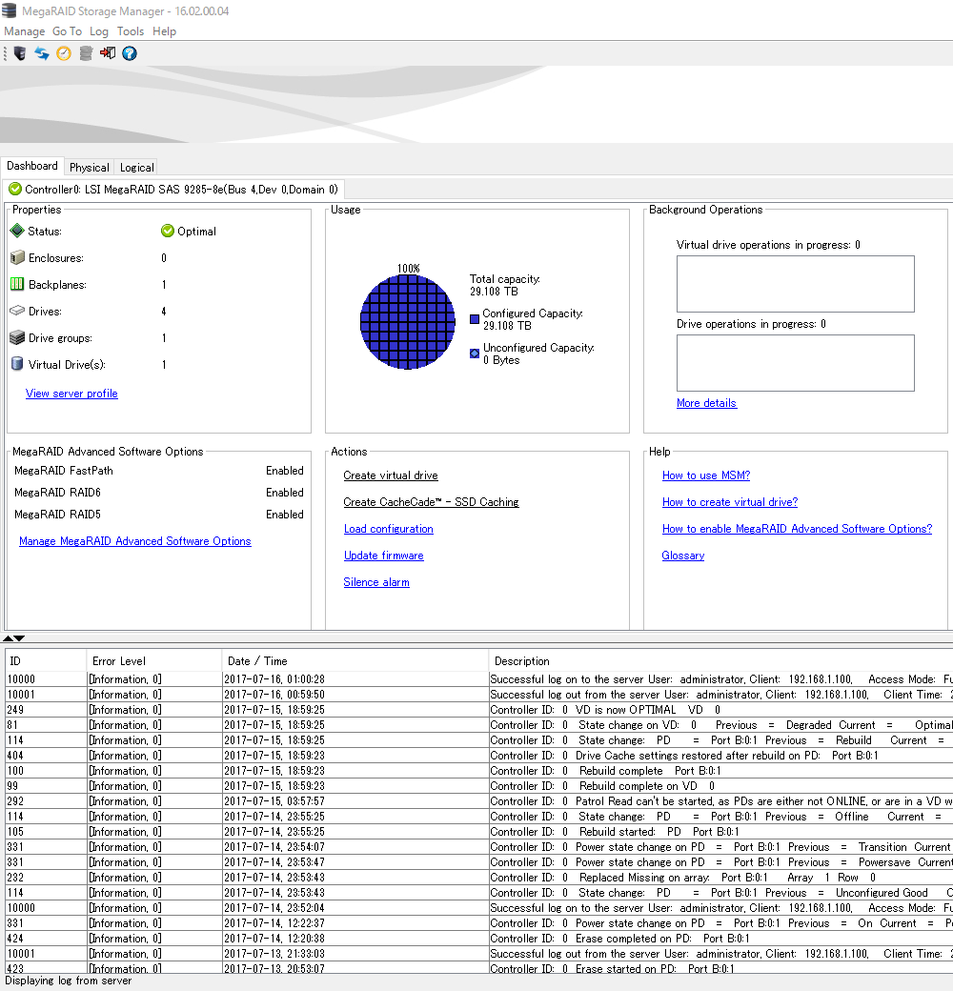Sort log by the Description column header
The height and width of the screenshot is (991, 953).
[x=720, y=660]
